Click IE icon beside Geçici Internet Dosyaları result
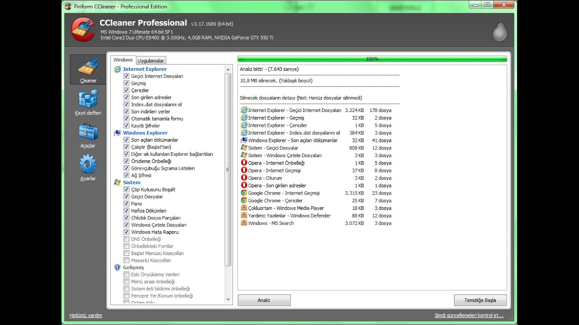Viewport: 579px width, 325px height. coord(244,110)
